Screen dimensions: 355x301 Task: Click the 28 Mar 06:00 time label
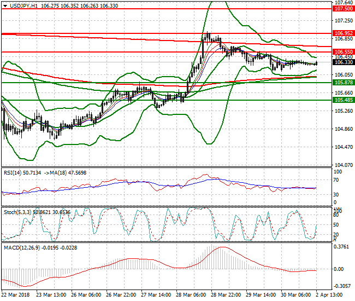point(191,294)
